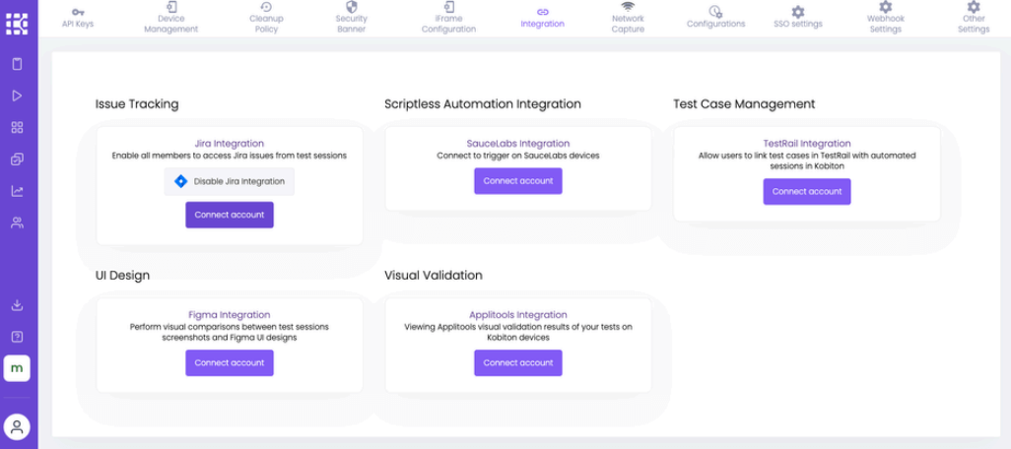Click the Test Case Management heading
The height and width of the screenshot is (449, 1011).
[744, 103]
